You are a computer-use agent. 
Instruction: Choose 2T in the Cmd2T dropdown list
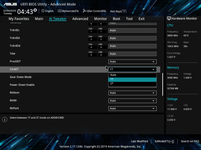[x=132, y=84]
